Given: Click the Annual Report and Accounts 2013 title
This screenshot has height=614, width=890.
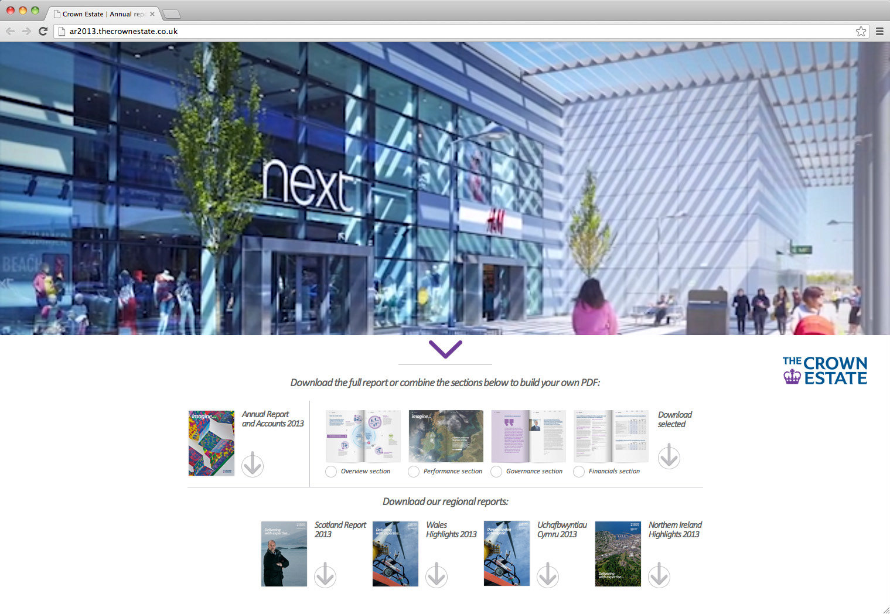Looking at the screenshot, I should tap(273, 419).
